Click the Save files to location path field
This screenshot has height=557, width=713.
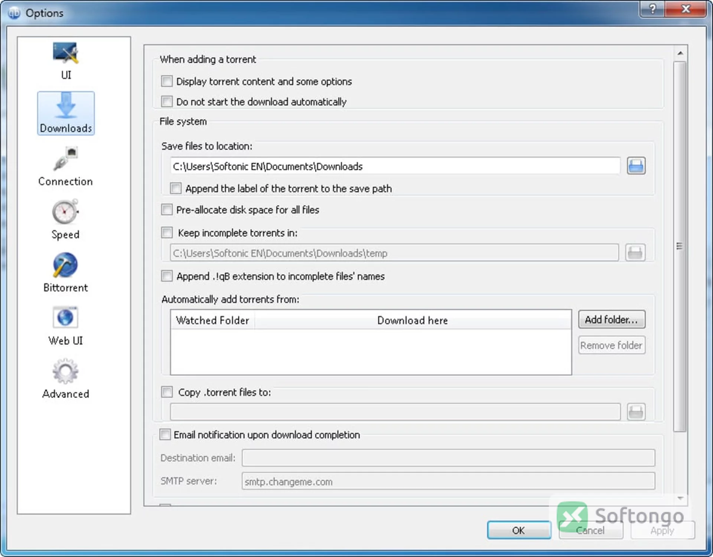[395, 166]
